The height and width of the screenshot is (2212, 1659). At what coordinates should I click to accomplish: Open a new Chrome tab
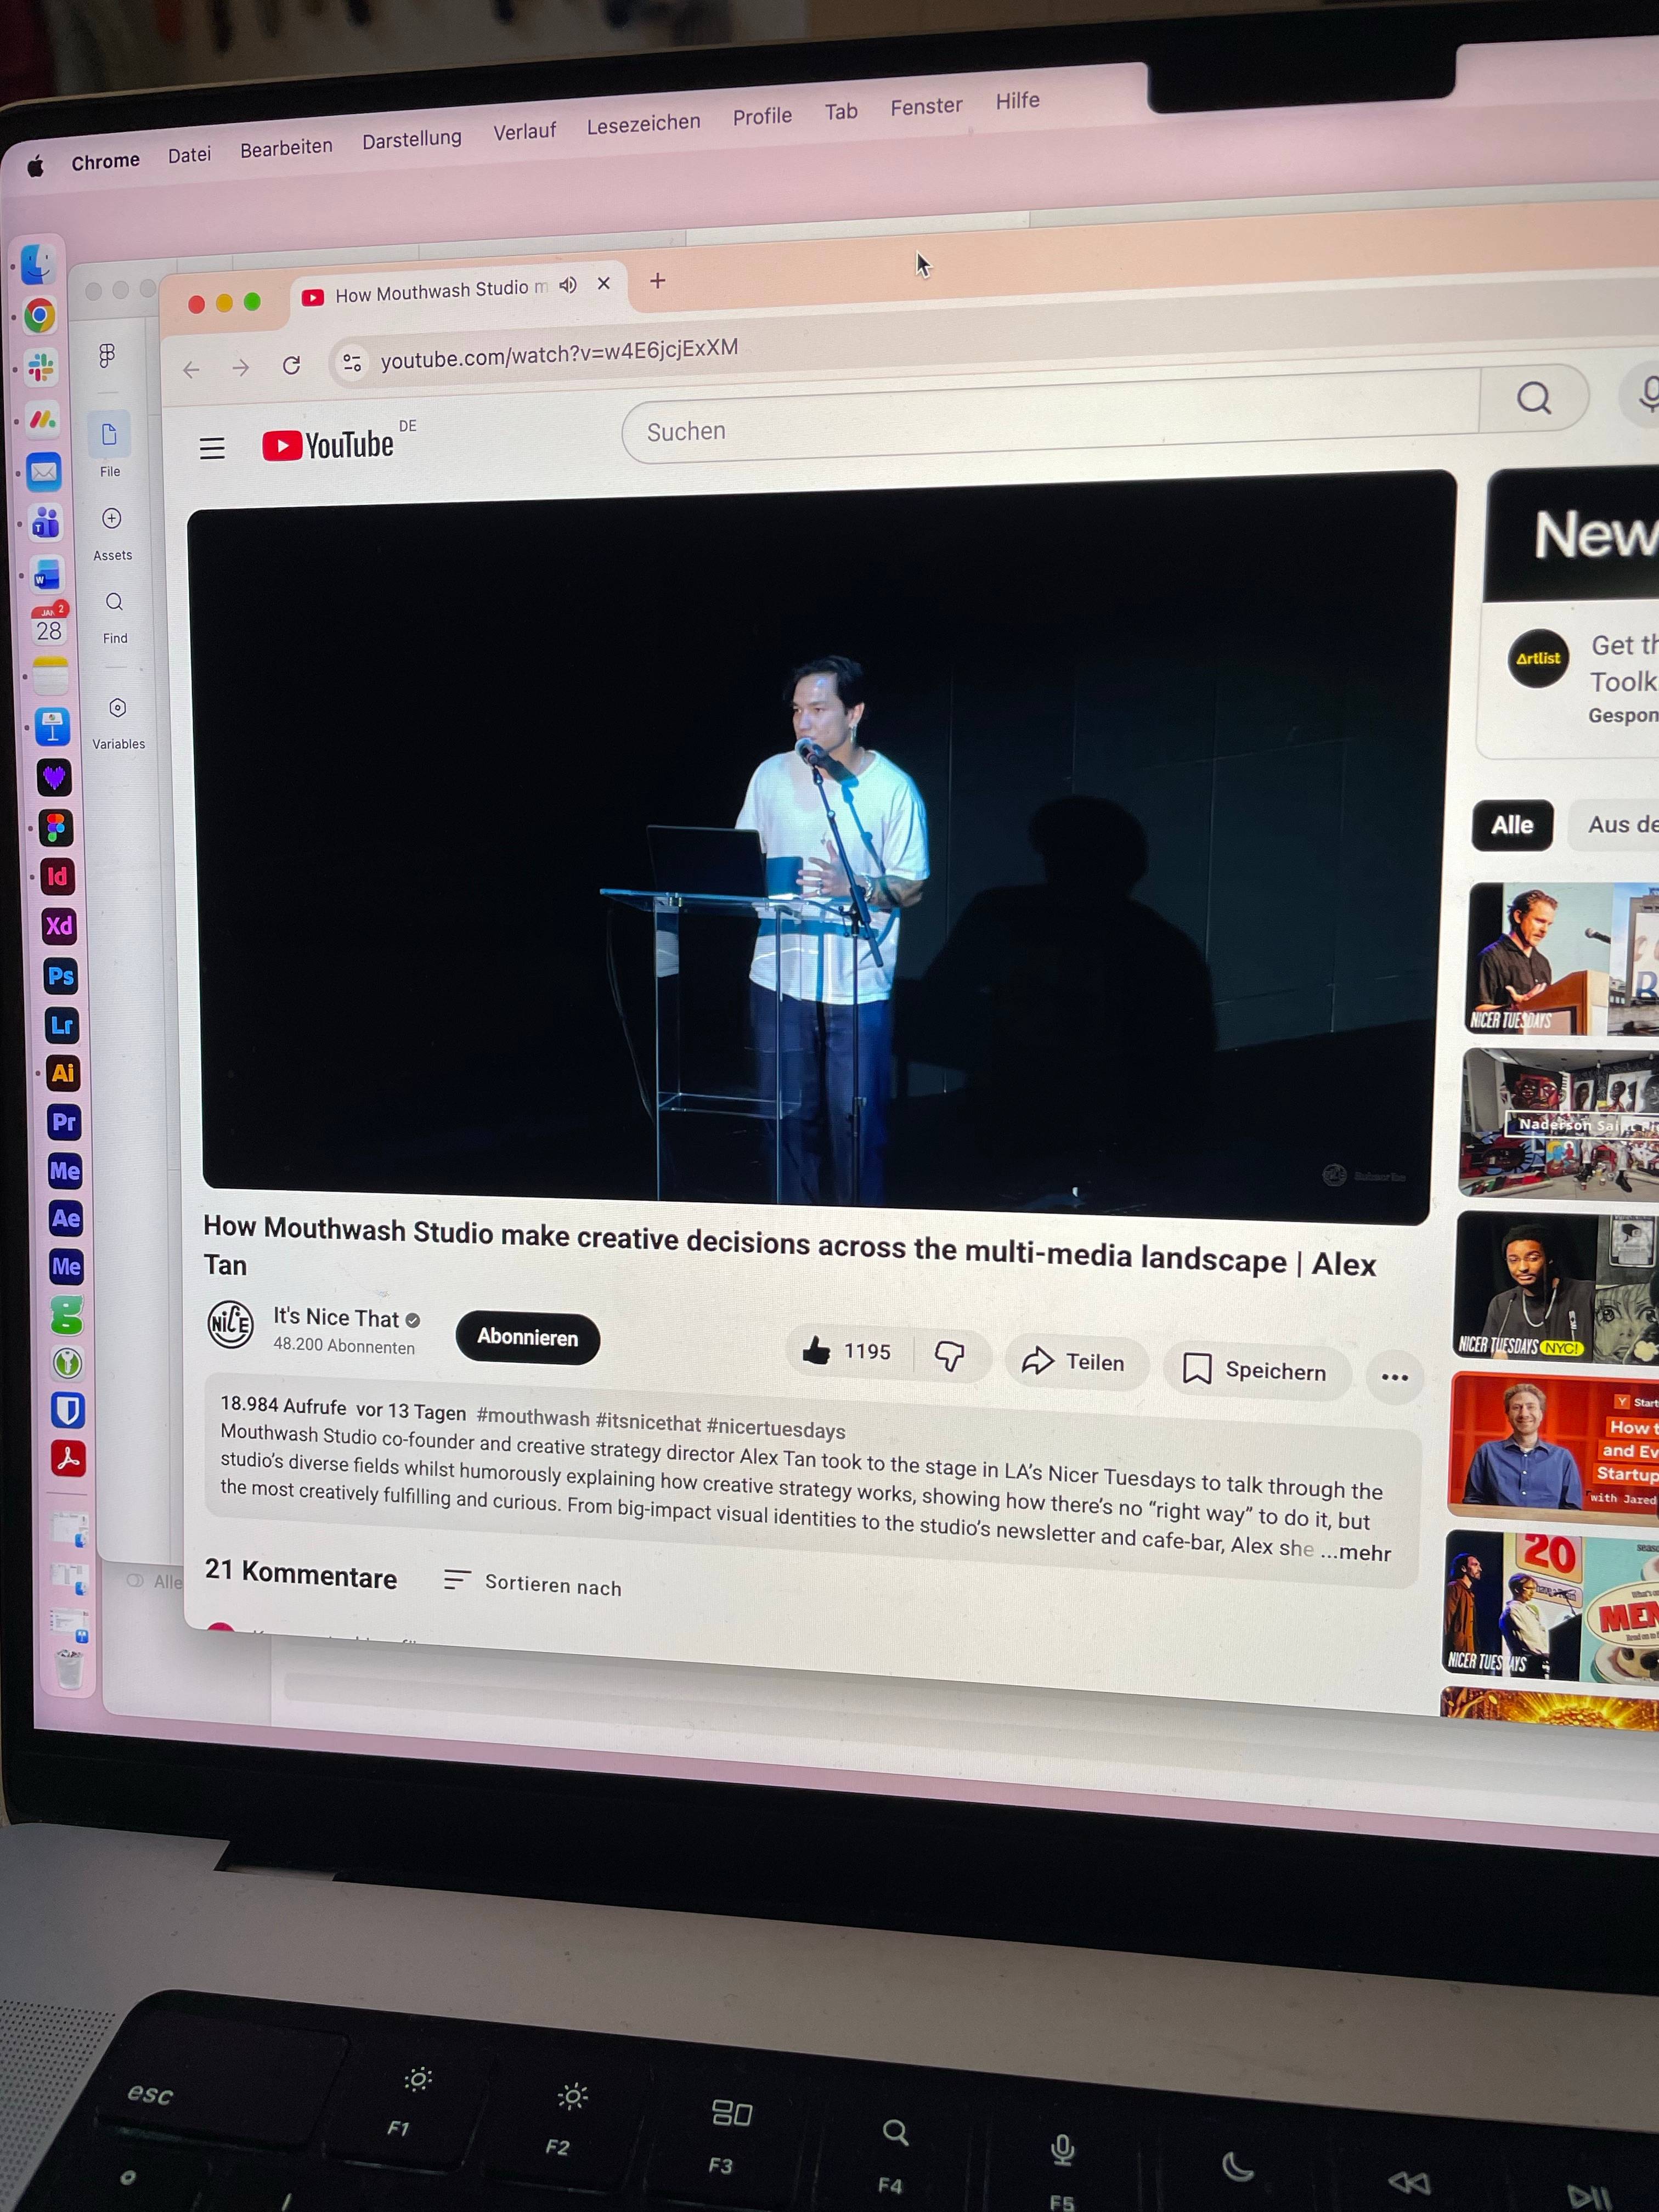[657, 281]
